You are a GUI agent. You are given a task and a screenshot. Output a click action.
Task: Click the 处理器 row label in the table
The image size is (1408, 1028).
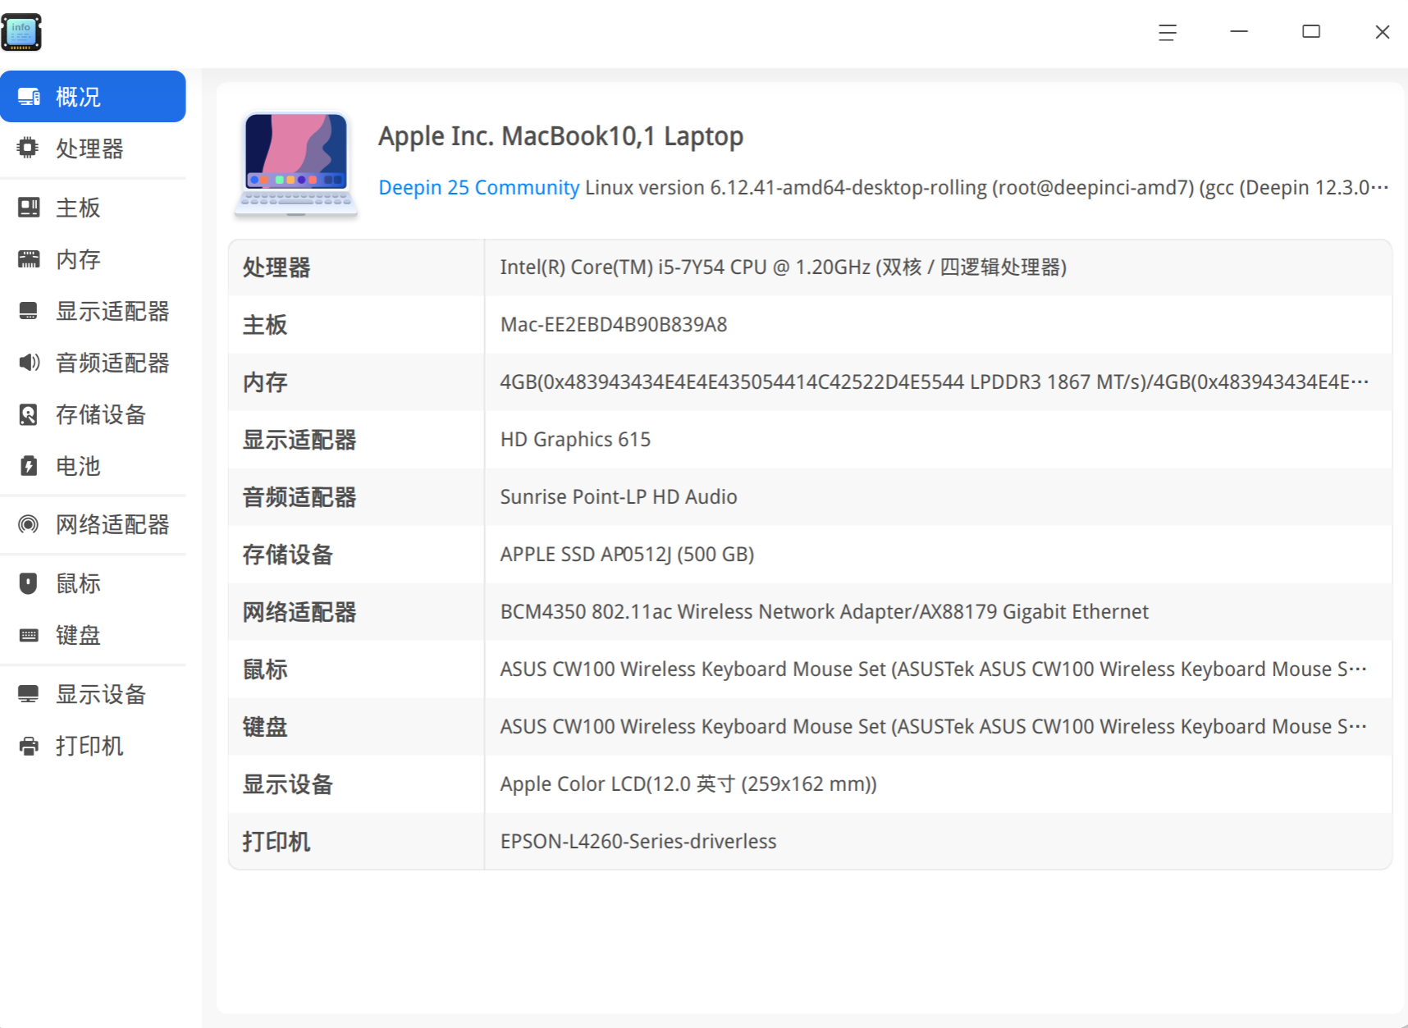click(x=277, y=267)
